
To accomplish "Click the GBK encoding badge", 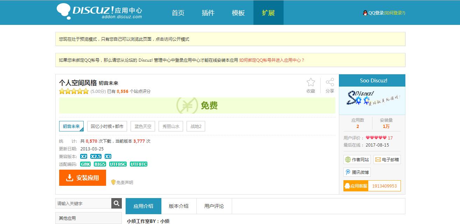I will (x=85, y=164).
